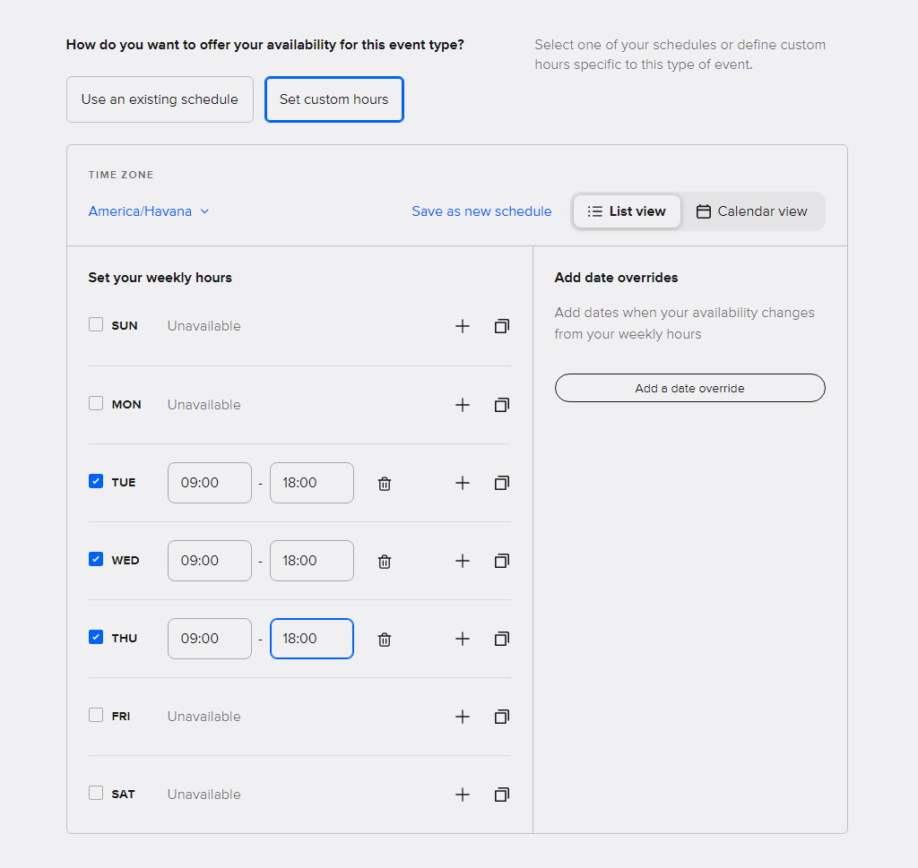Delete Tuesday's 09:00–18:00 interval

click(385, 484)
